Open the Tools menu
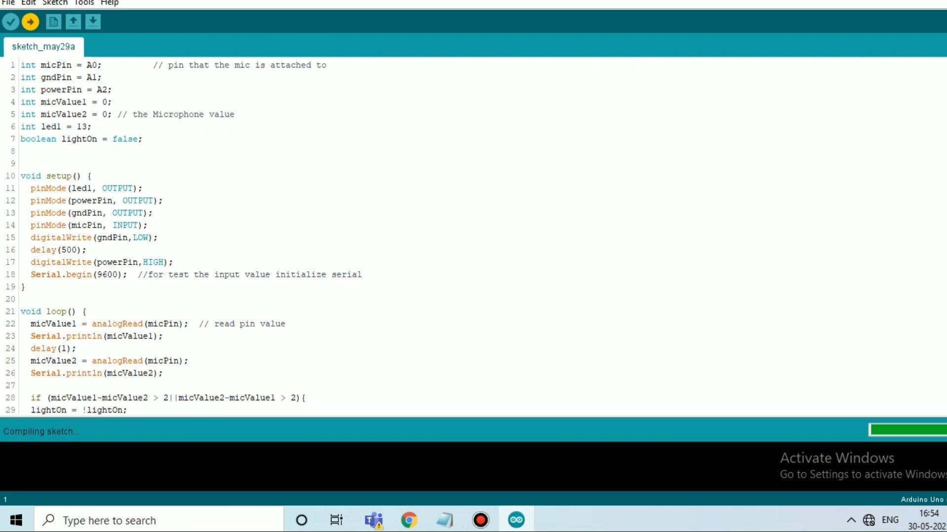Screen dimensions: 947x532 (84, 3)
